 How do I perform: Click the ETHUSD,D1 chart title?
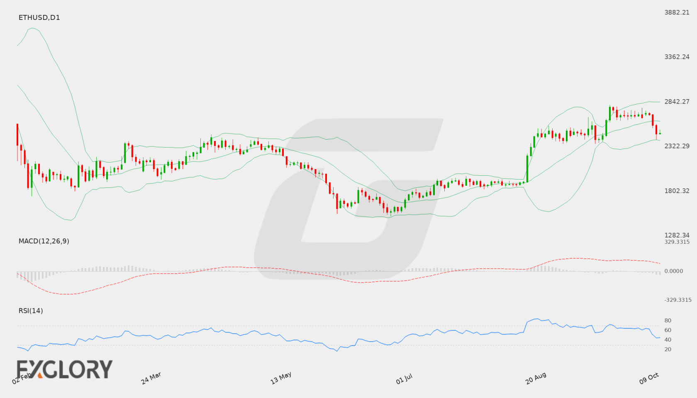39,17
